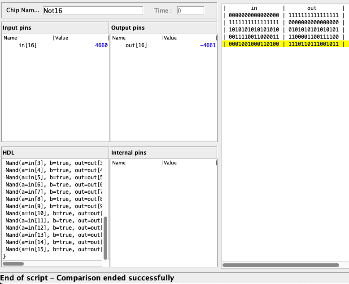Click the 'in' column header in output table
349x284 pixels.
pos(254,8)
